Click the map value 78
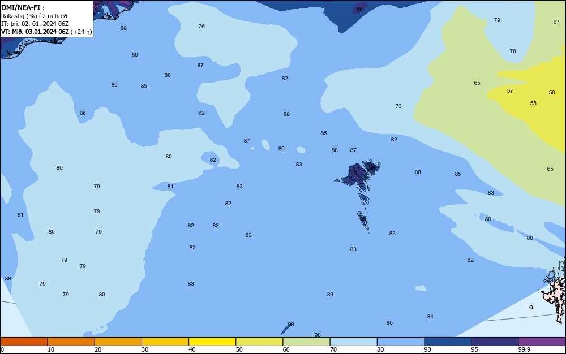Image resolution: width=566 pixels, height=354 pixels. click(513, 51)
